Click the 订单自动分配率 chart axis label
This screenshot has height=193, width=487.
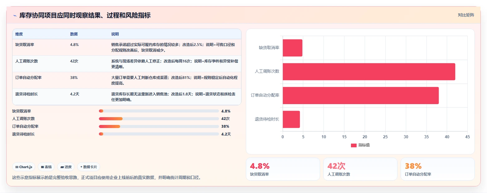pyautogui.click(x=265, y=95)
